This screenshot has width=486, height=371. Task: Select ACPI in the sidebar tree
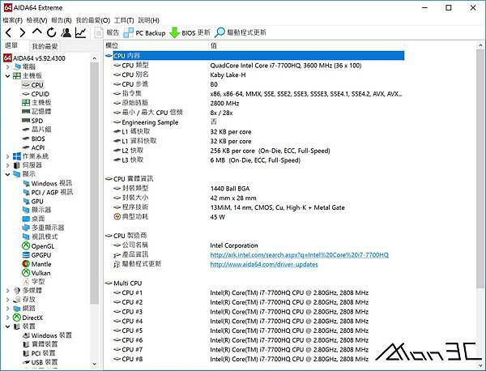(x=33, y=147)
